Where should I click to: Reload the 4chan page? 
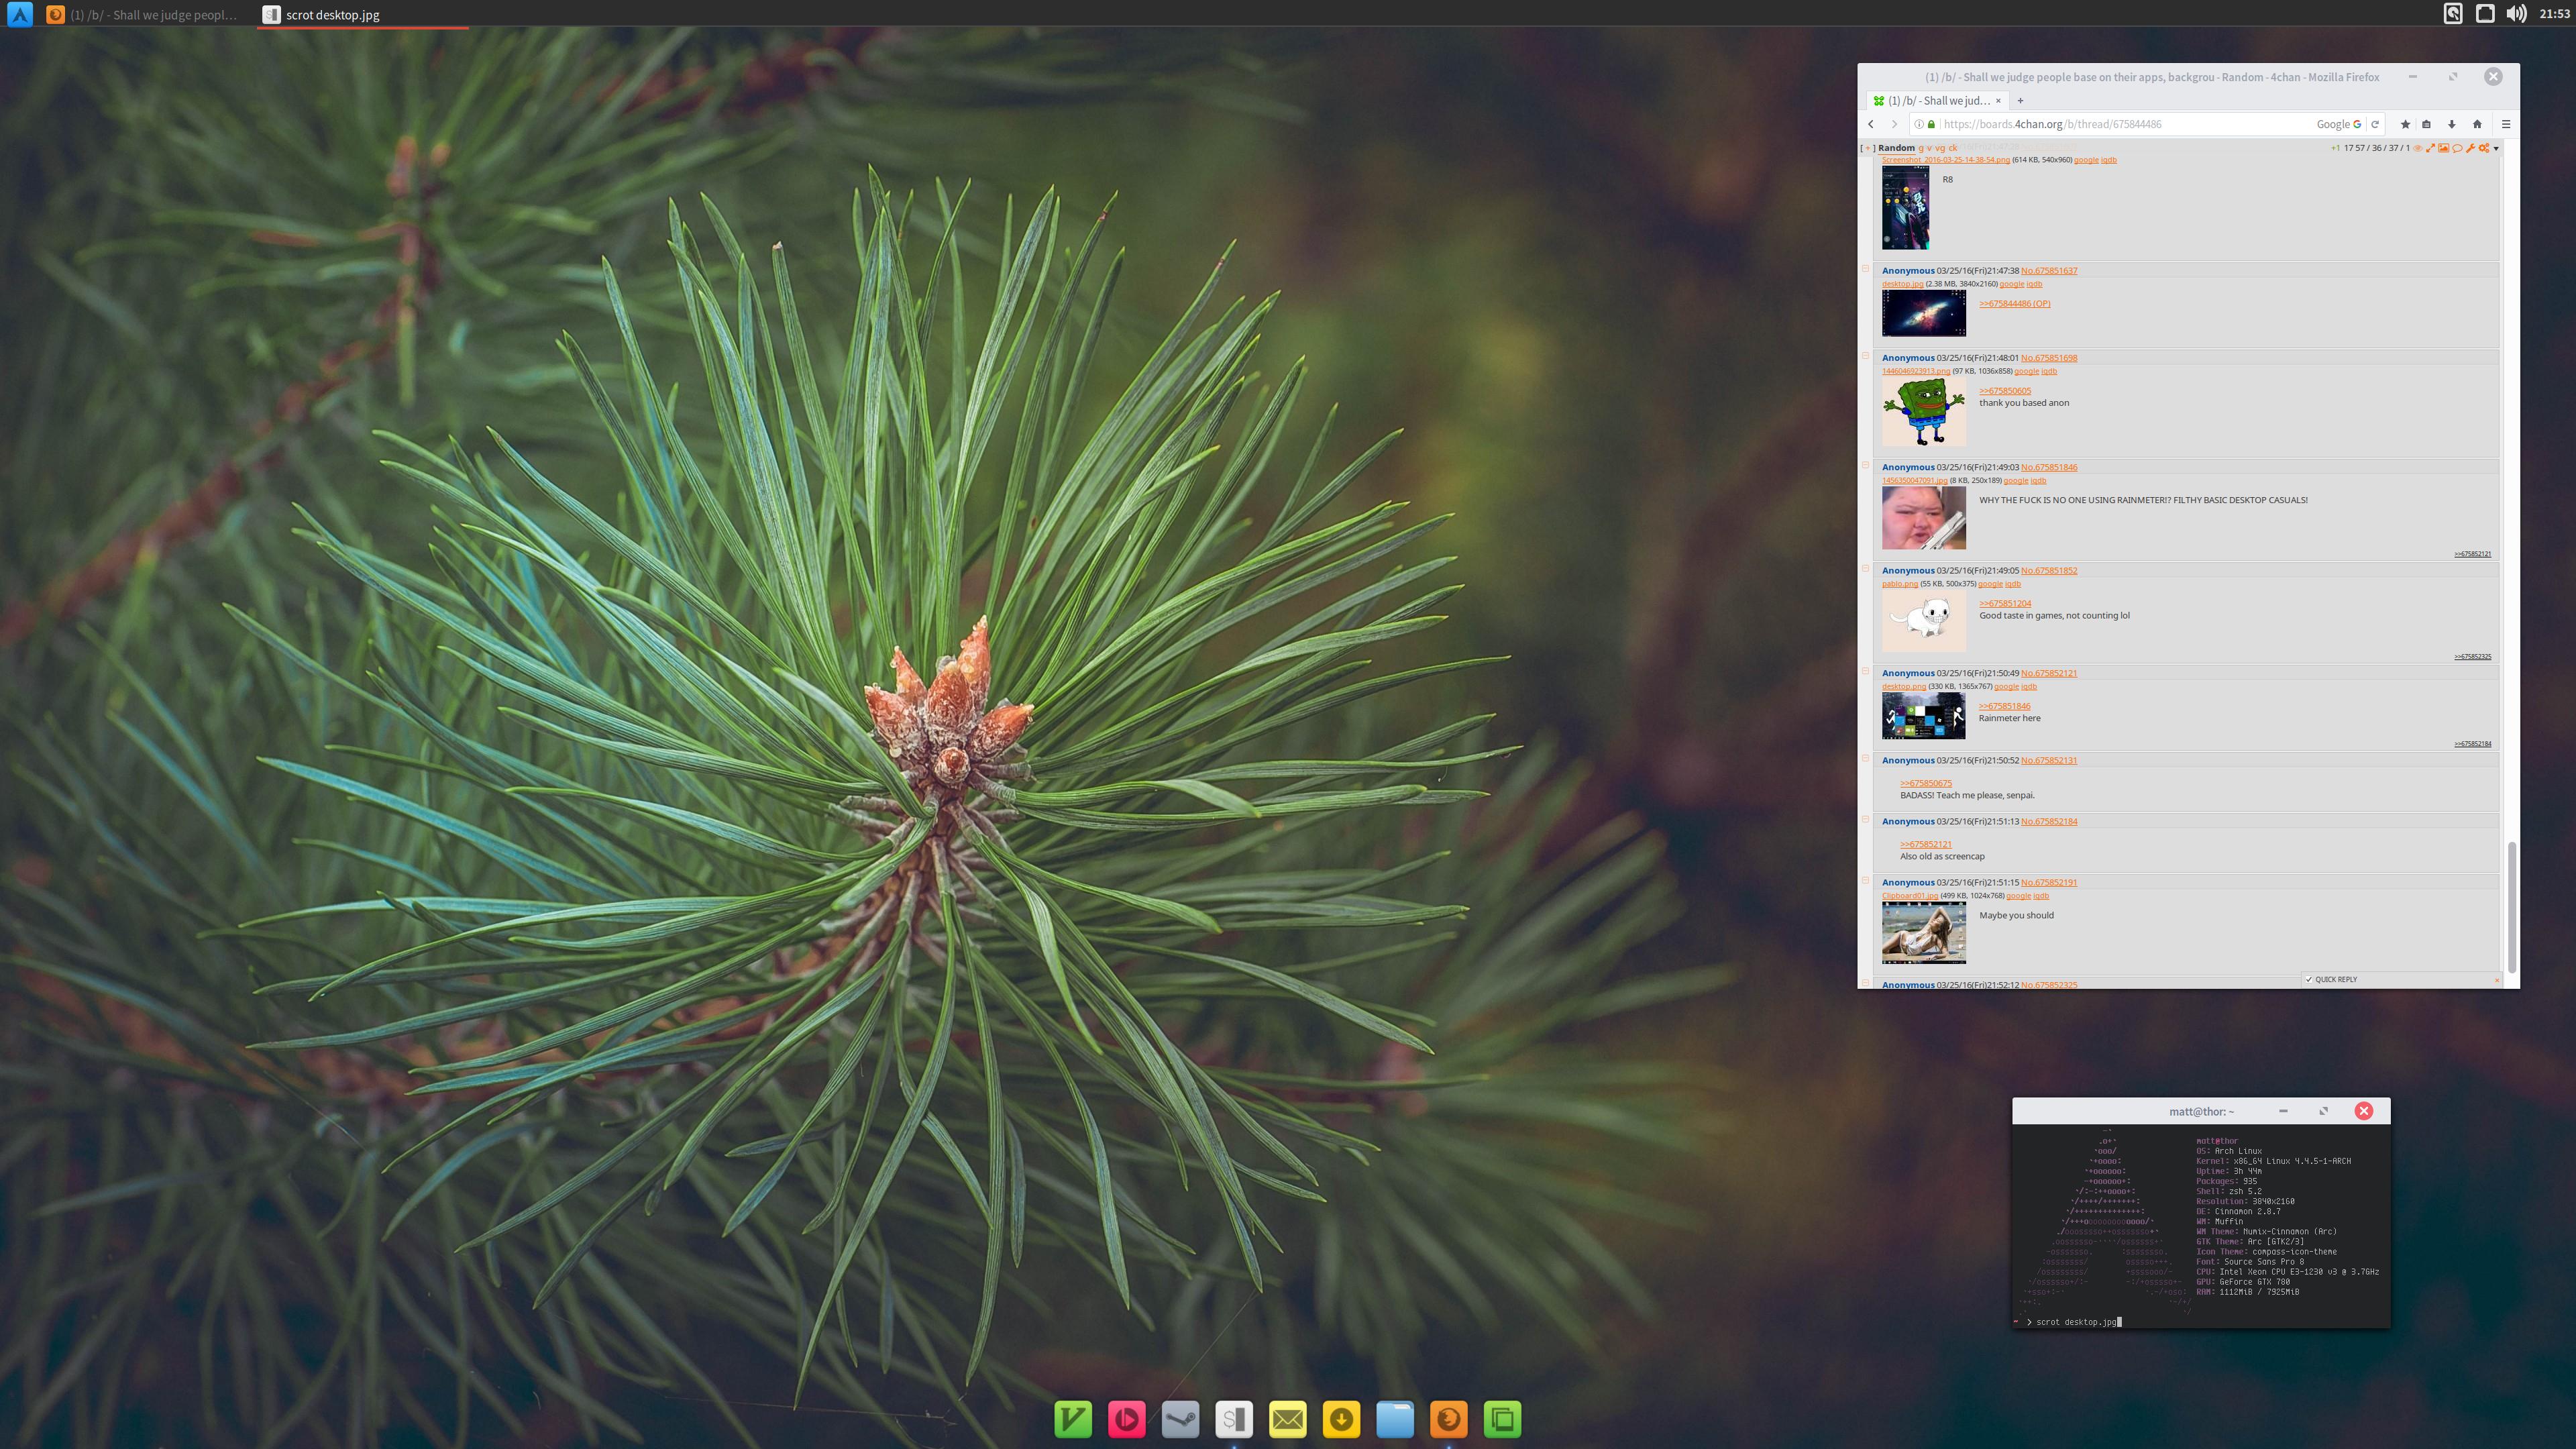pos(2375,124)
